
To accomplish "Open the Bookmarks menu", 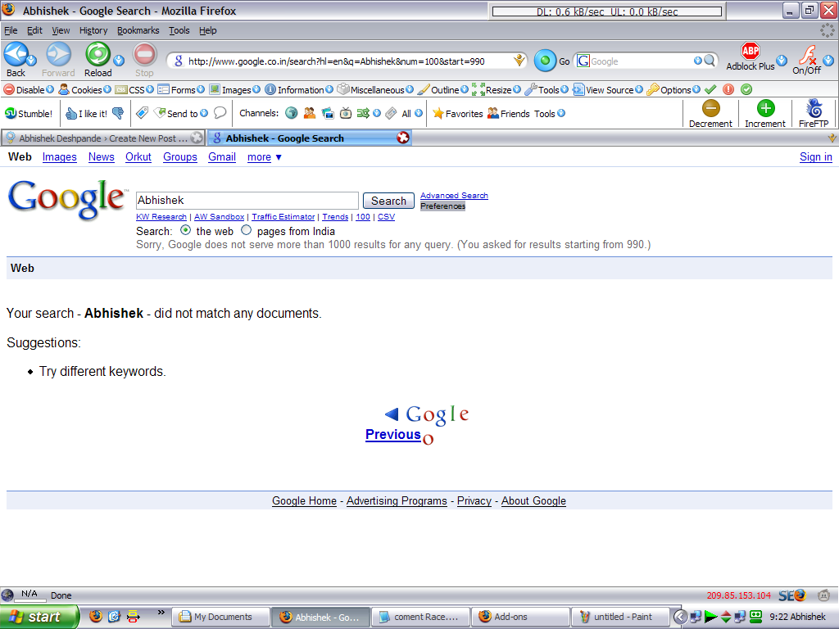I will 138,30.
